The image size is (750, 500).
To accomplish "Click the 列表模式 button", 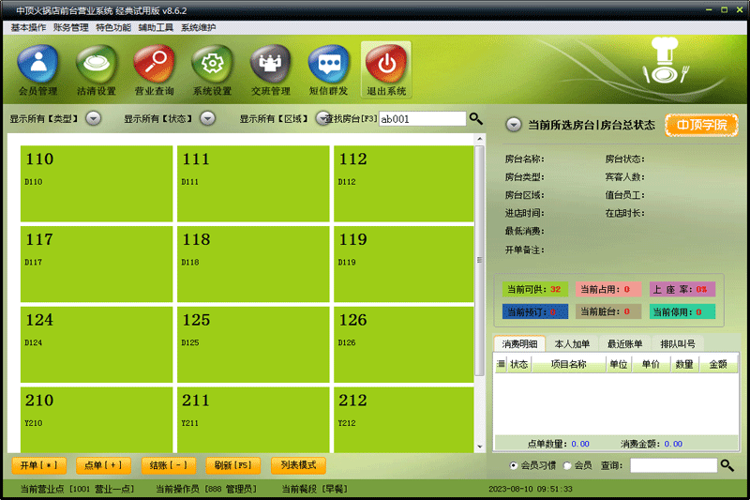I will pyautogui.click(x=298, y=465).
